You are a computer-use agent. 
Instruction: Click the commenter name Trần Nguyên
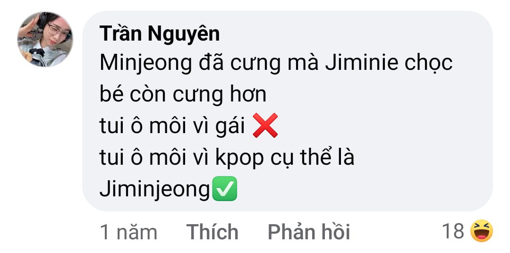pos(160,34)
